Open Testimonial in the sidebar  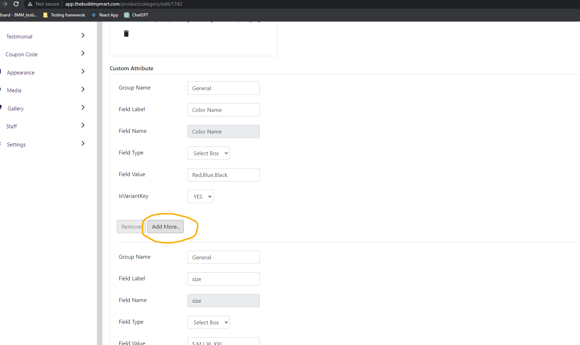coord(19,37)
